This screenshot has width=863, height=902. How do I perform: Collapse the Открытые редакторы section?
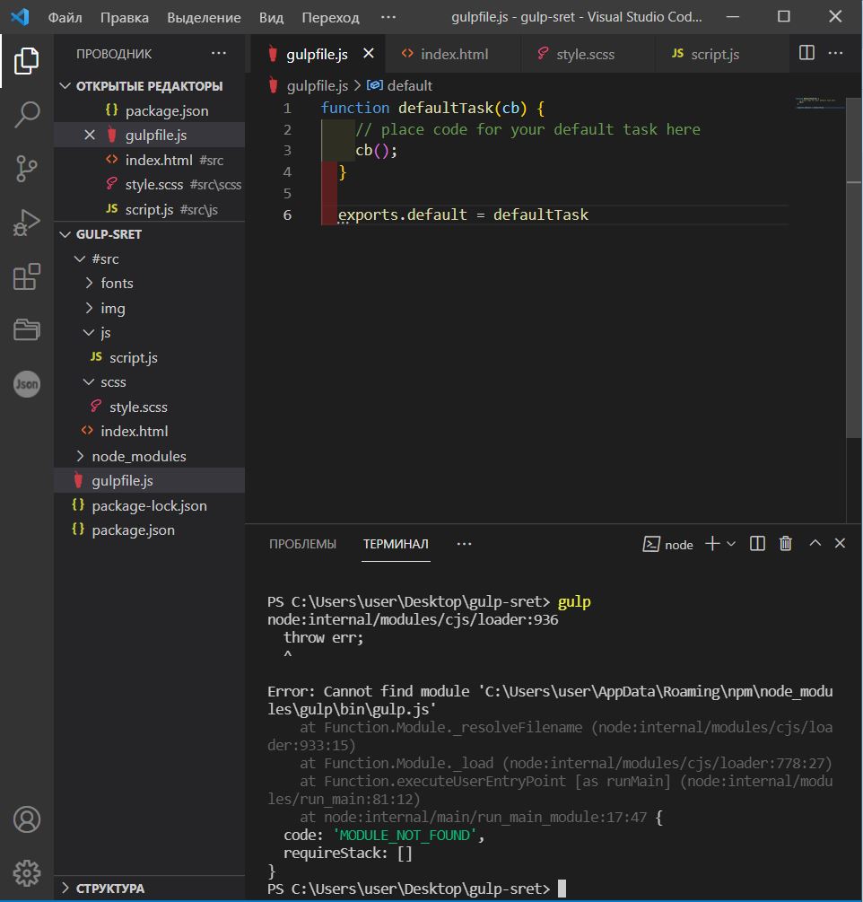(150, 86)
